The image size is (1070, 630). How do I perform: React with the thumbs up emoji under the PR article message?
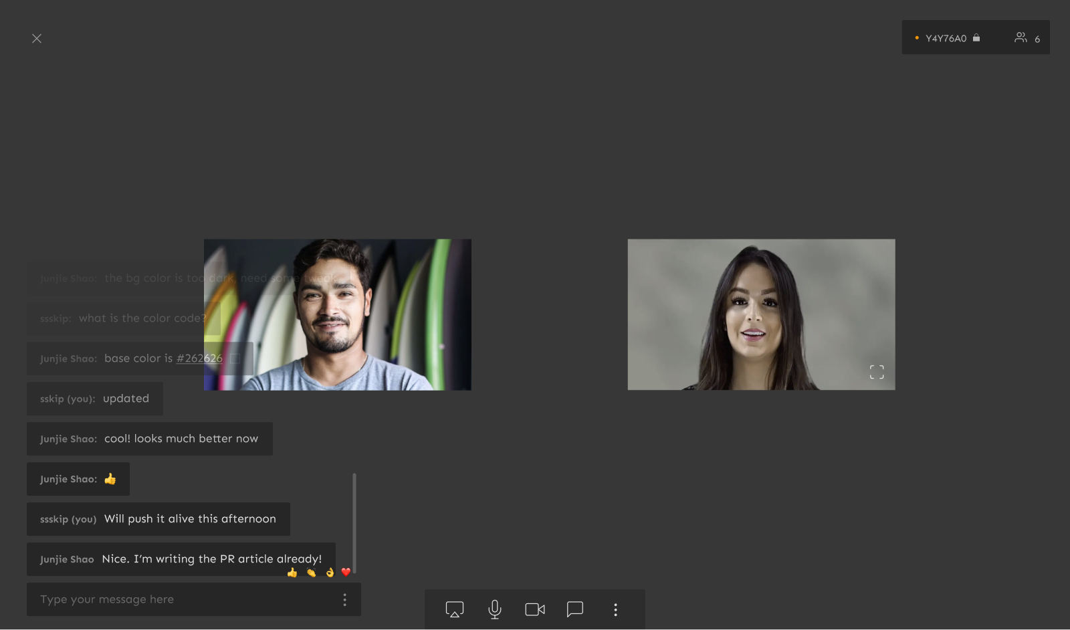[x=292, y=572]
